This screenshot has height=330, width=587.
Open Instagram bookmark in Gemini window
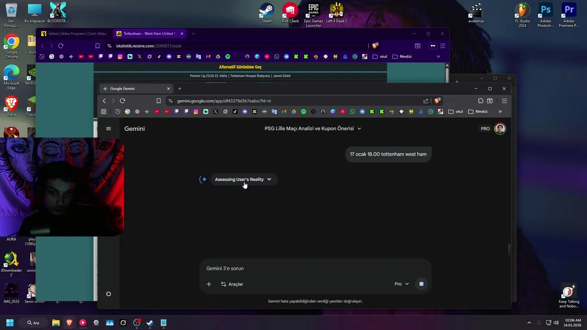(x=196, y=111)
